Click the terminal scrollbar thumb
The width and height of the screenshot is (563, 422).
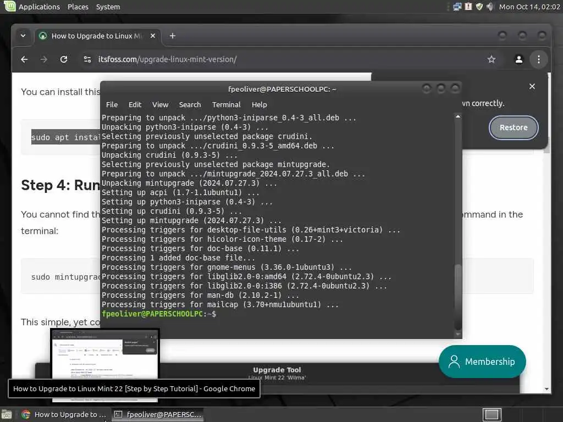click(458, 297)
